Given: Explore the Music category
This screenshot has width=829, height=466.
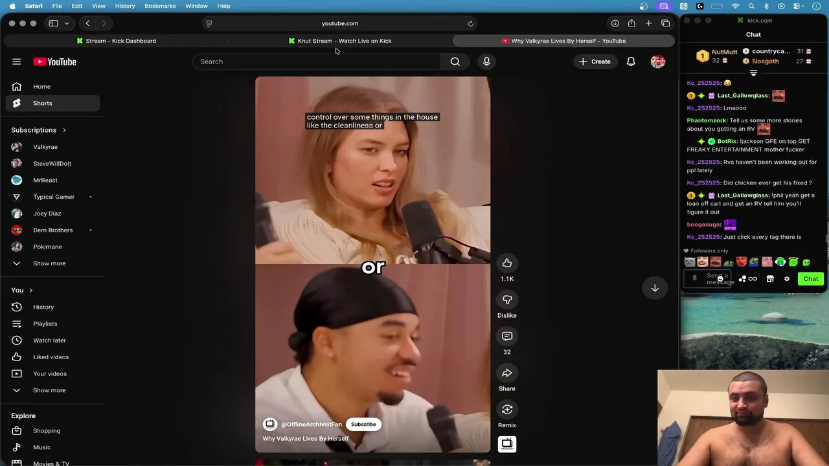Looking at the screenshot, I should pyautogui.click(x=52, y=447).
